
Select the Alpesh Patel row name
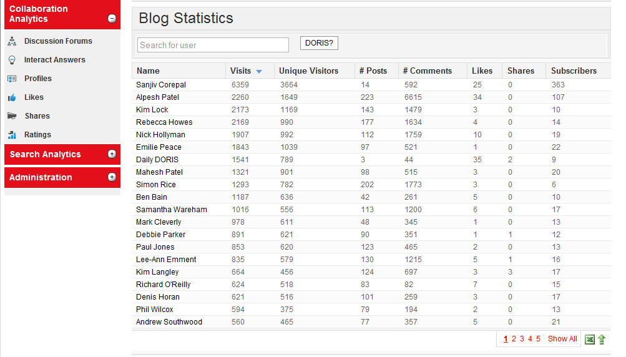157,97
